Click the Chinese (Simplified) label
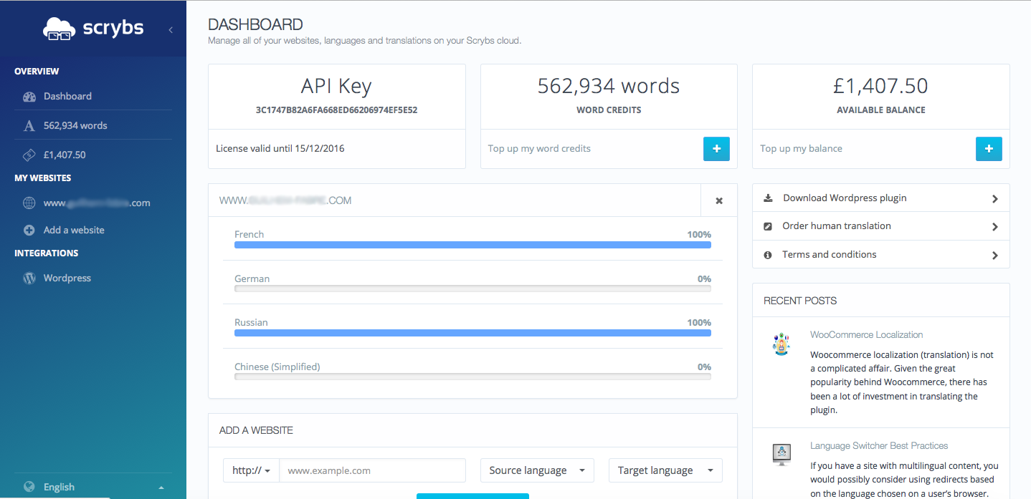 pos(277,367)
